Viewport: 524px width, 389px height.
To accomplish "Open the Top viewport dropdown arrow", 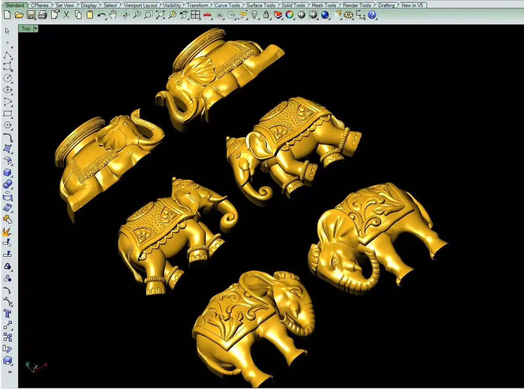I will coord(36,29).
